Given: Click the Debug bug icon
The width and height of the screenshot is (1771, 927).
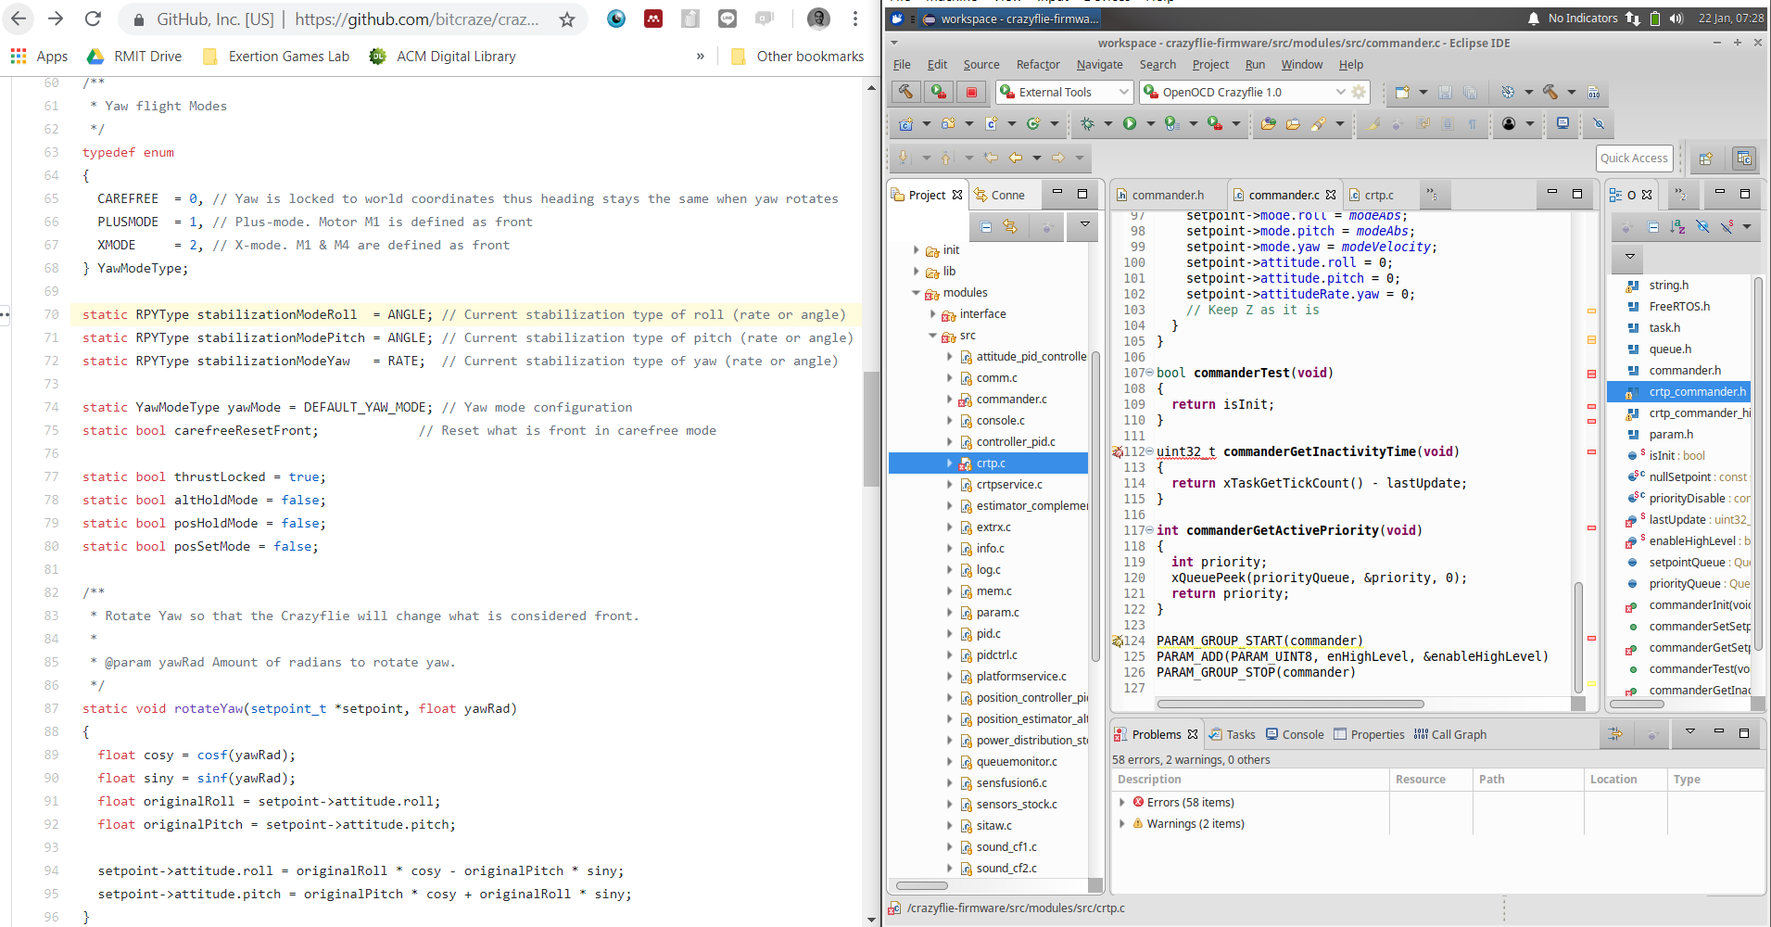Looking at the screenshot, I should (x=1087, y=123).
